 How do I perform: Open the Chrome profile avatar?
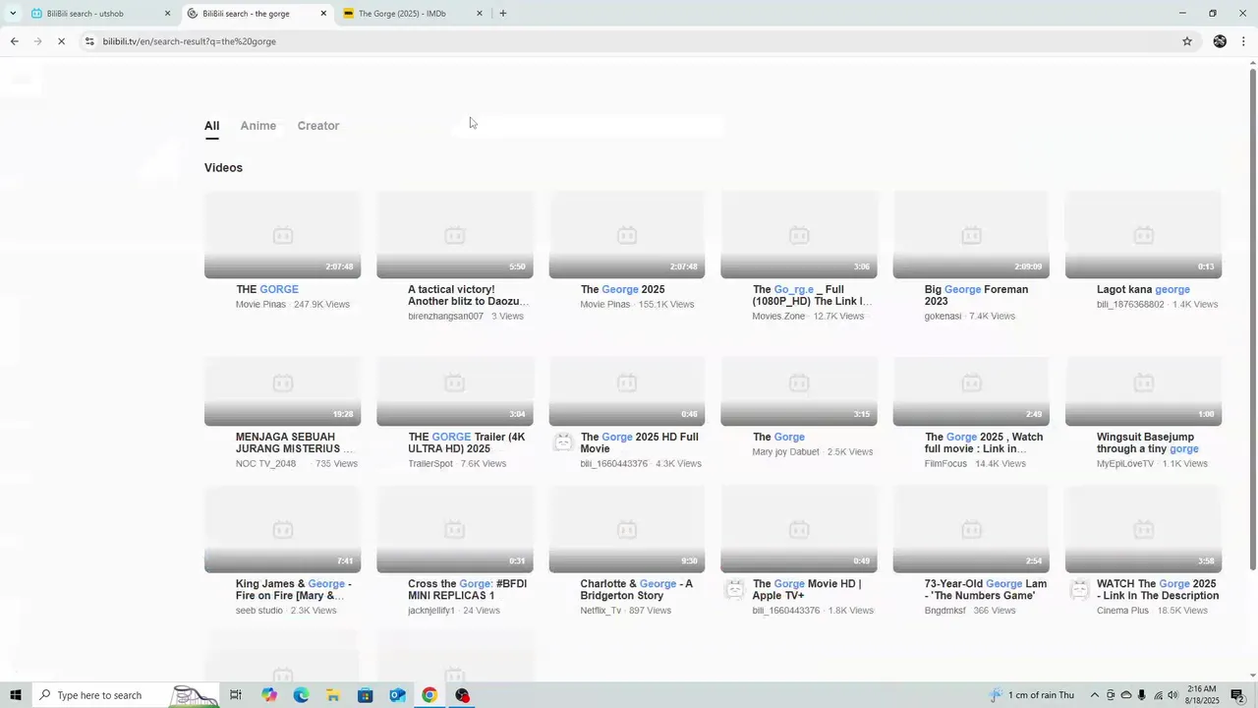[1220, 41]
